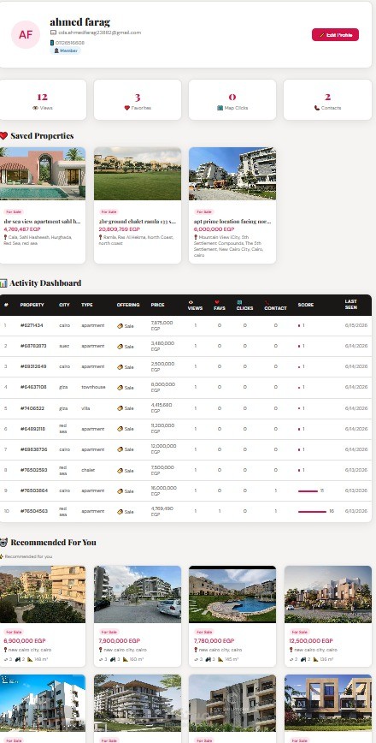Screen dimensions: 376x743
Task: Click the Member badge
Action: pyautogui.click(x=65, y=51)
